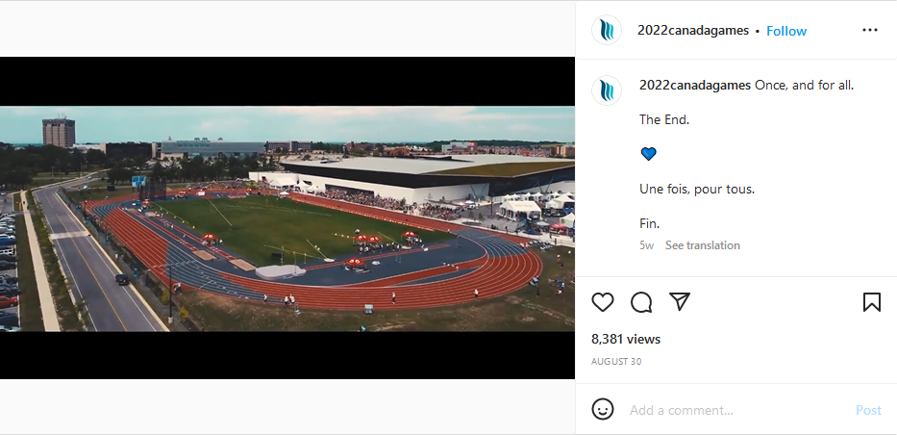This screenshot has width=897, height=435.
Task: Click the blue heart emoji in caption
Action: [x=648, y=154]
